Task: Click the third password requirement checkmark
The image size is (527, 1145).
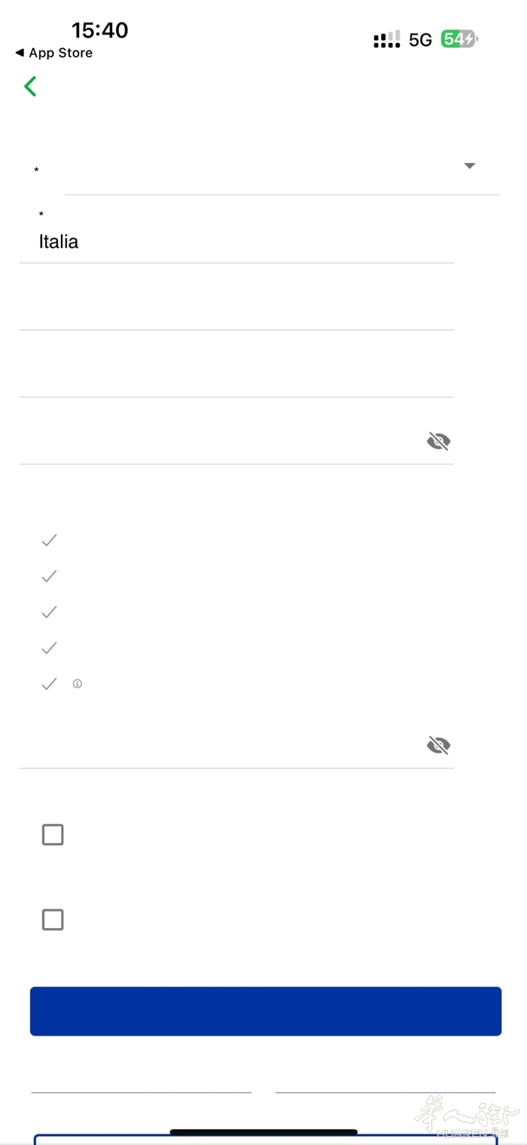Action: click(x=49, y=612)
